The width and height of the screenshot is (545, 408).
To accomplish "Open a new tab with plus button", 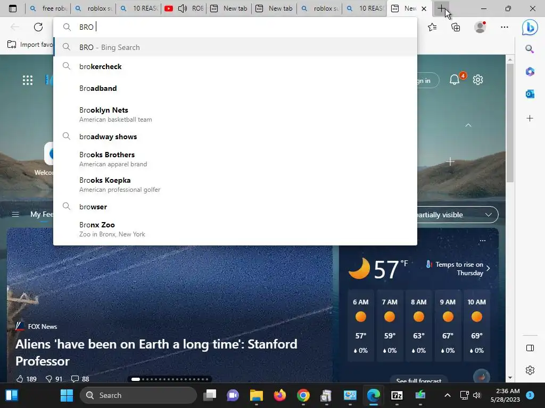I will point(441,8).
